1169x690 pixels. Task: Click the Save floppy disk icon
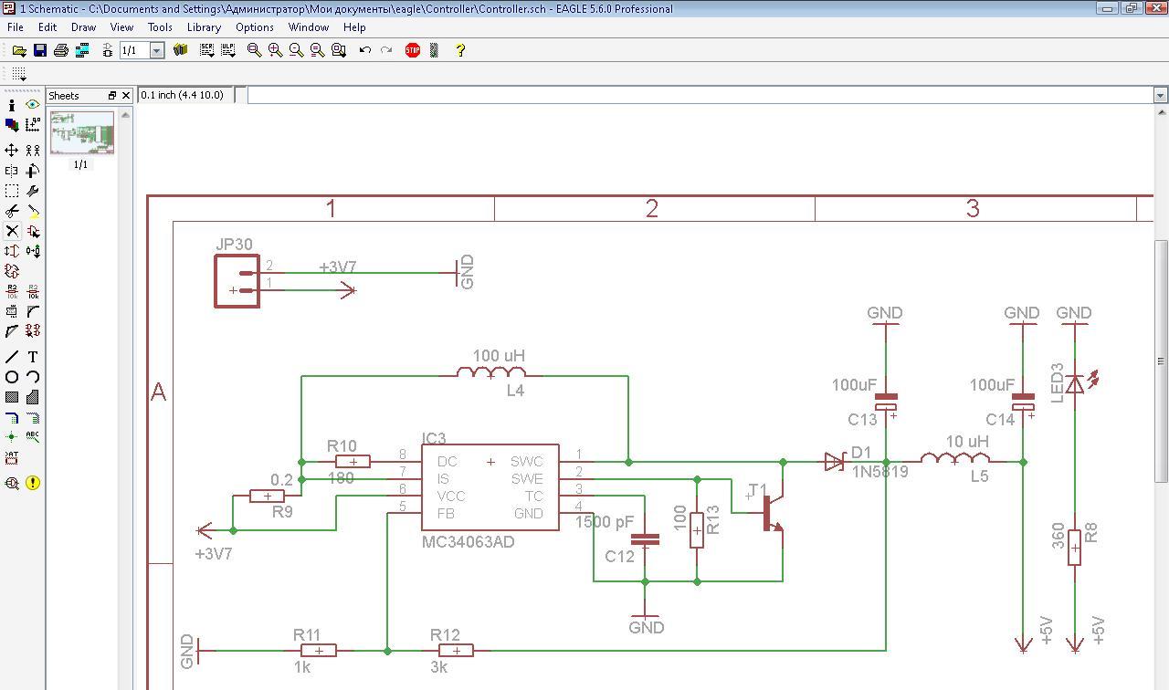pos(40,50)
